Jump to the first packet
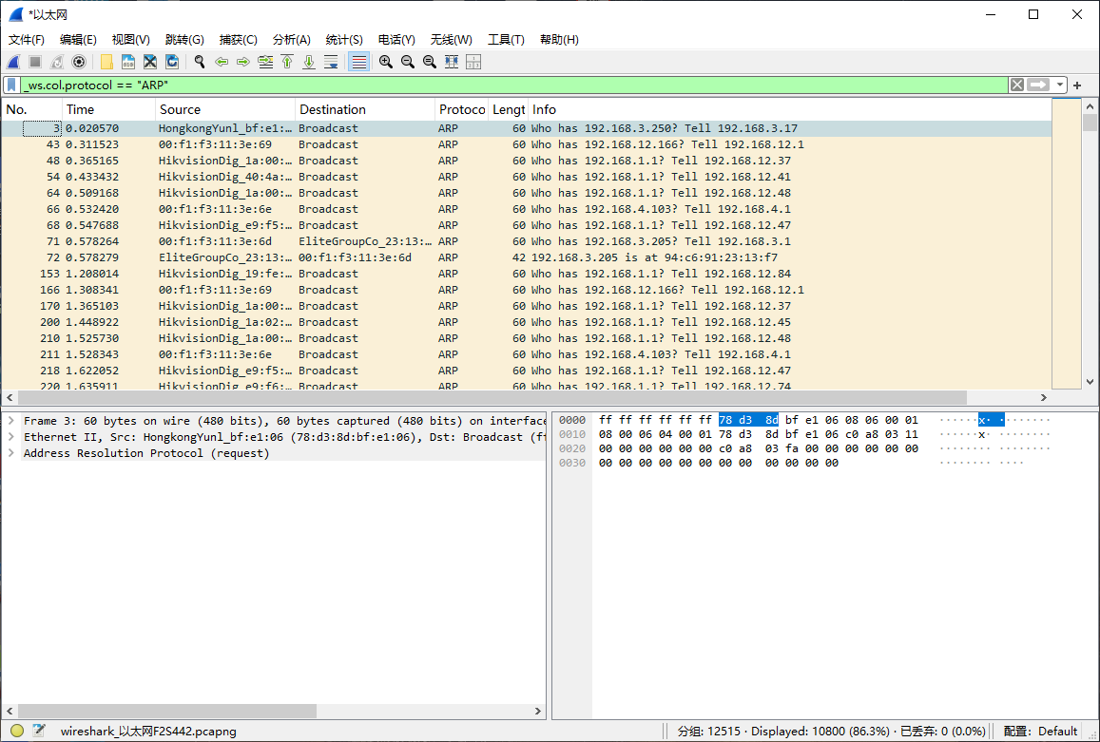This screenshot has width=1100, height=742. (287, 62)
